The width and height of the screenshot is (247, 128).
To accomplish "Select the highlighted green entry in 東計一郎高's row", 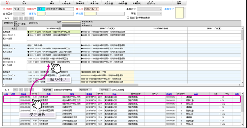I will tap(54, 32).
